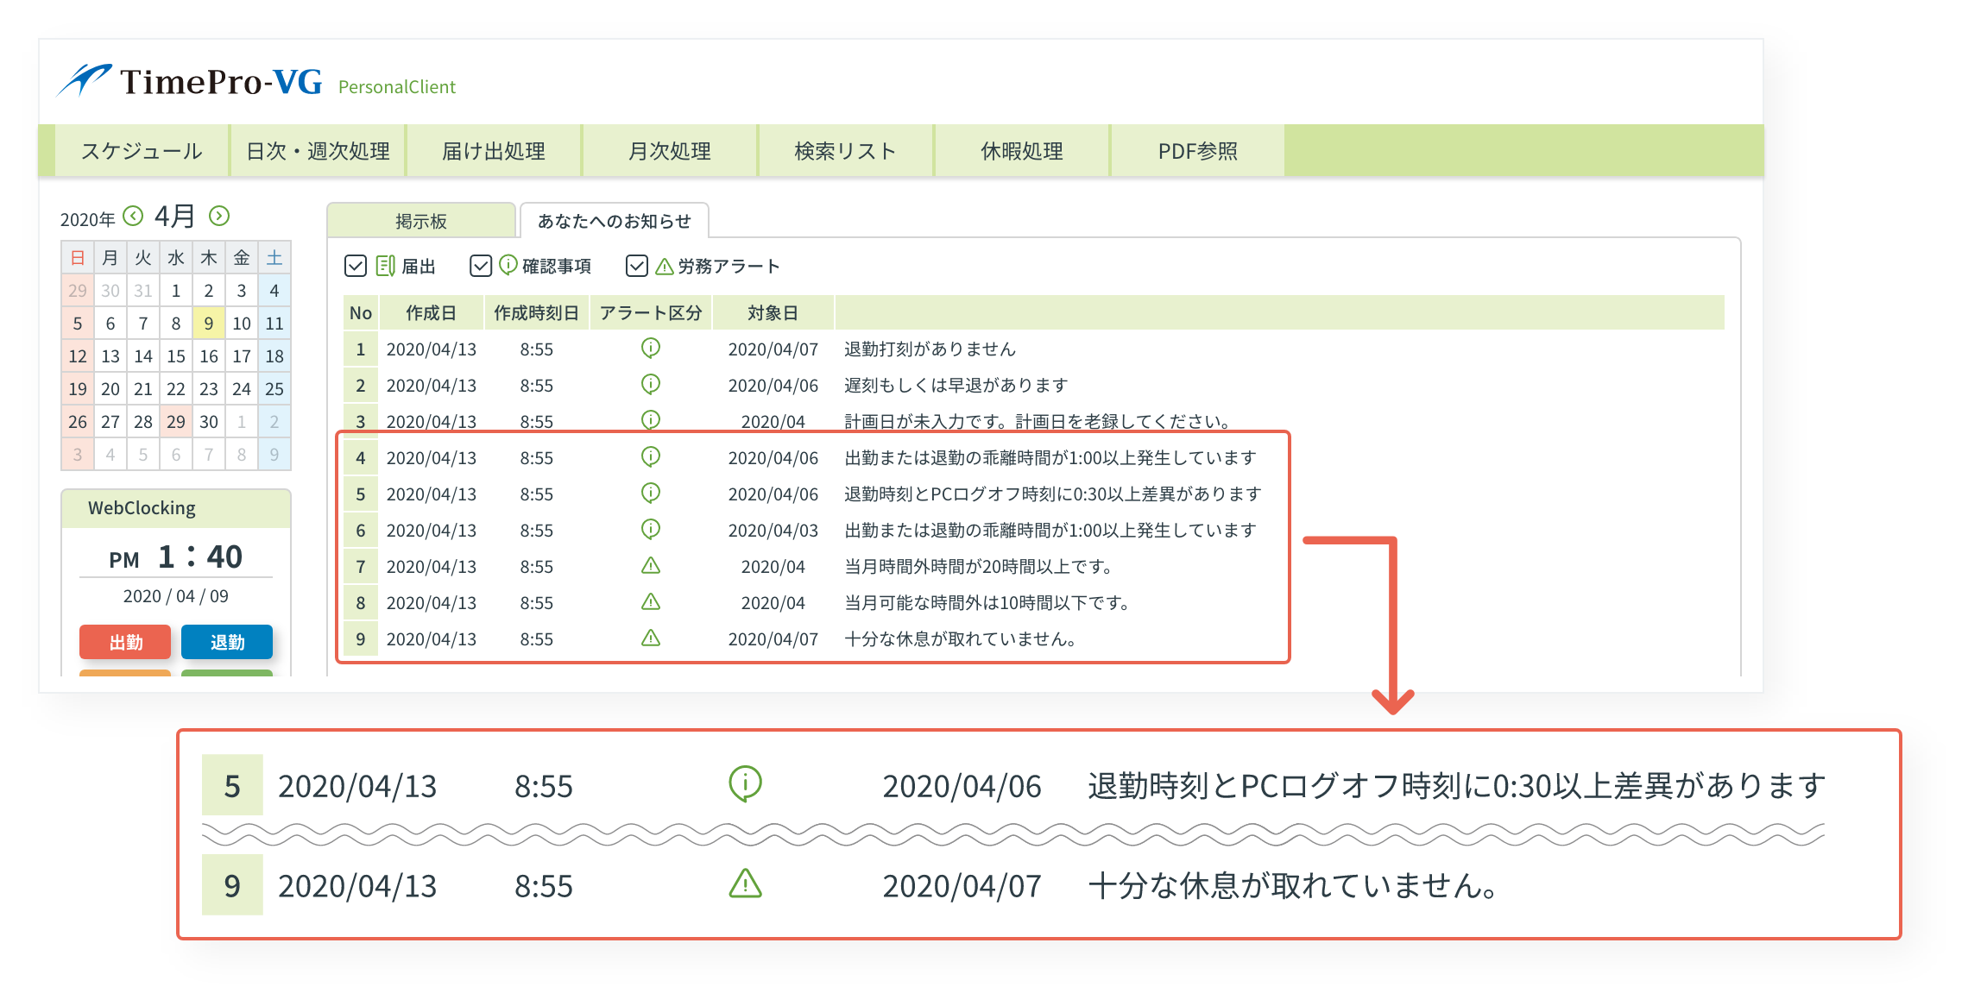Click the PM 1:40 clock display
The height and width of the screenshot is (1006, 1968).
pyautogui.click(x=176, y=557)
